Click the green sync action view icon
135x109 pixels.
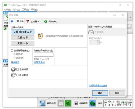point(68,103)
